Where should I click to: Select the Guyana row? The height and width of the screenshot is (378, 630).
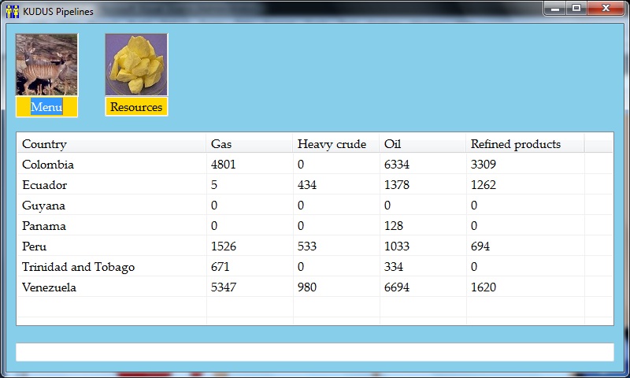[315, 205]
